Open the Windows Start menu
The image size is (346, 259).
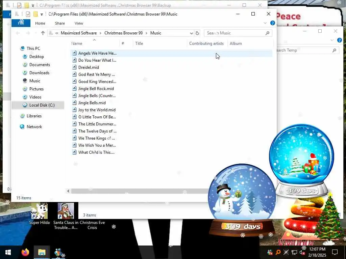pos(8,252)
